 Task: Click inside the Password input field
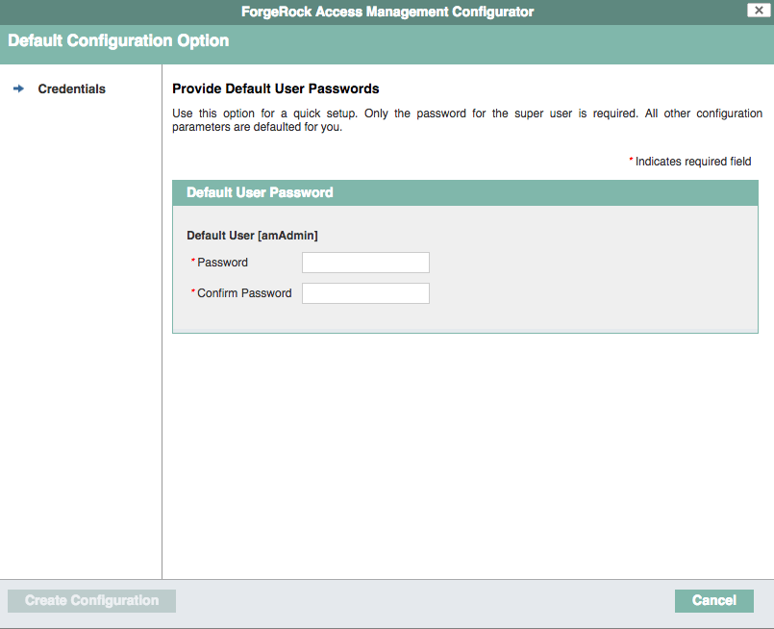coord(365,262)
